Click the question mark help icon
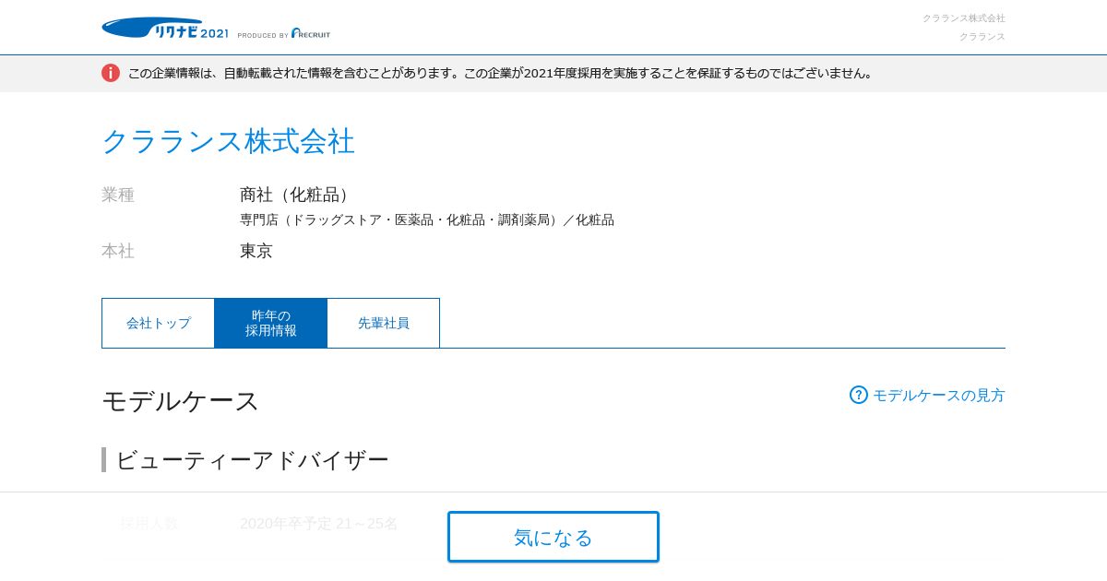This screenshot has width=1107, height=581. coord(859,395)
